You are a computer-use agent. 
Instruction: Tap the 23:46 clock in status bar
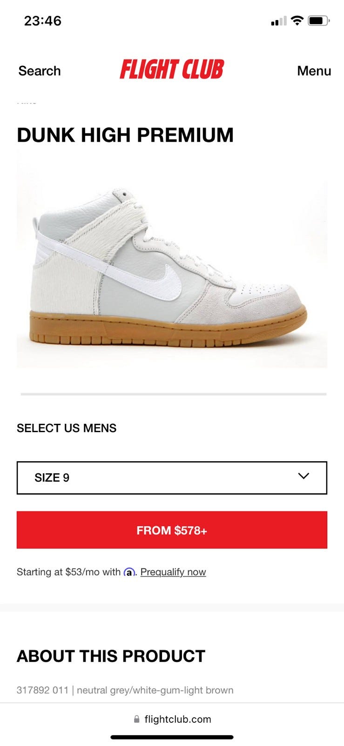(43, 21)
